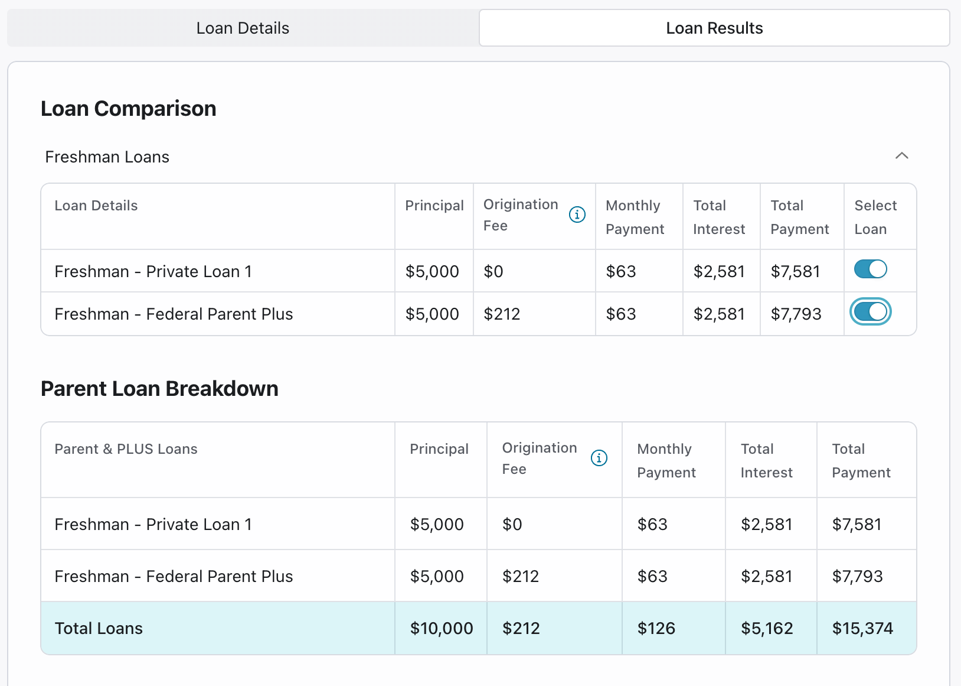Click the Parent Loan Breakdown heading
Viewport: 961px width, 686px height.
[x=159, y=389]
